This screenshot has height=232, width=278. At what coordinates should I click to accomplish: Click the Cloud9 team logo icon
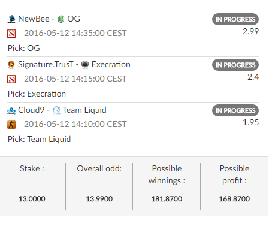tap(11, 110)
